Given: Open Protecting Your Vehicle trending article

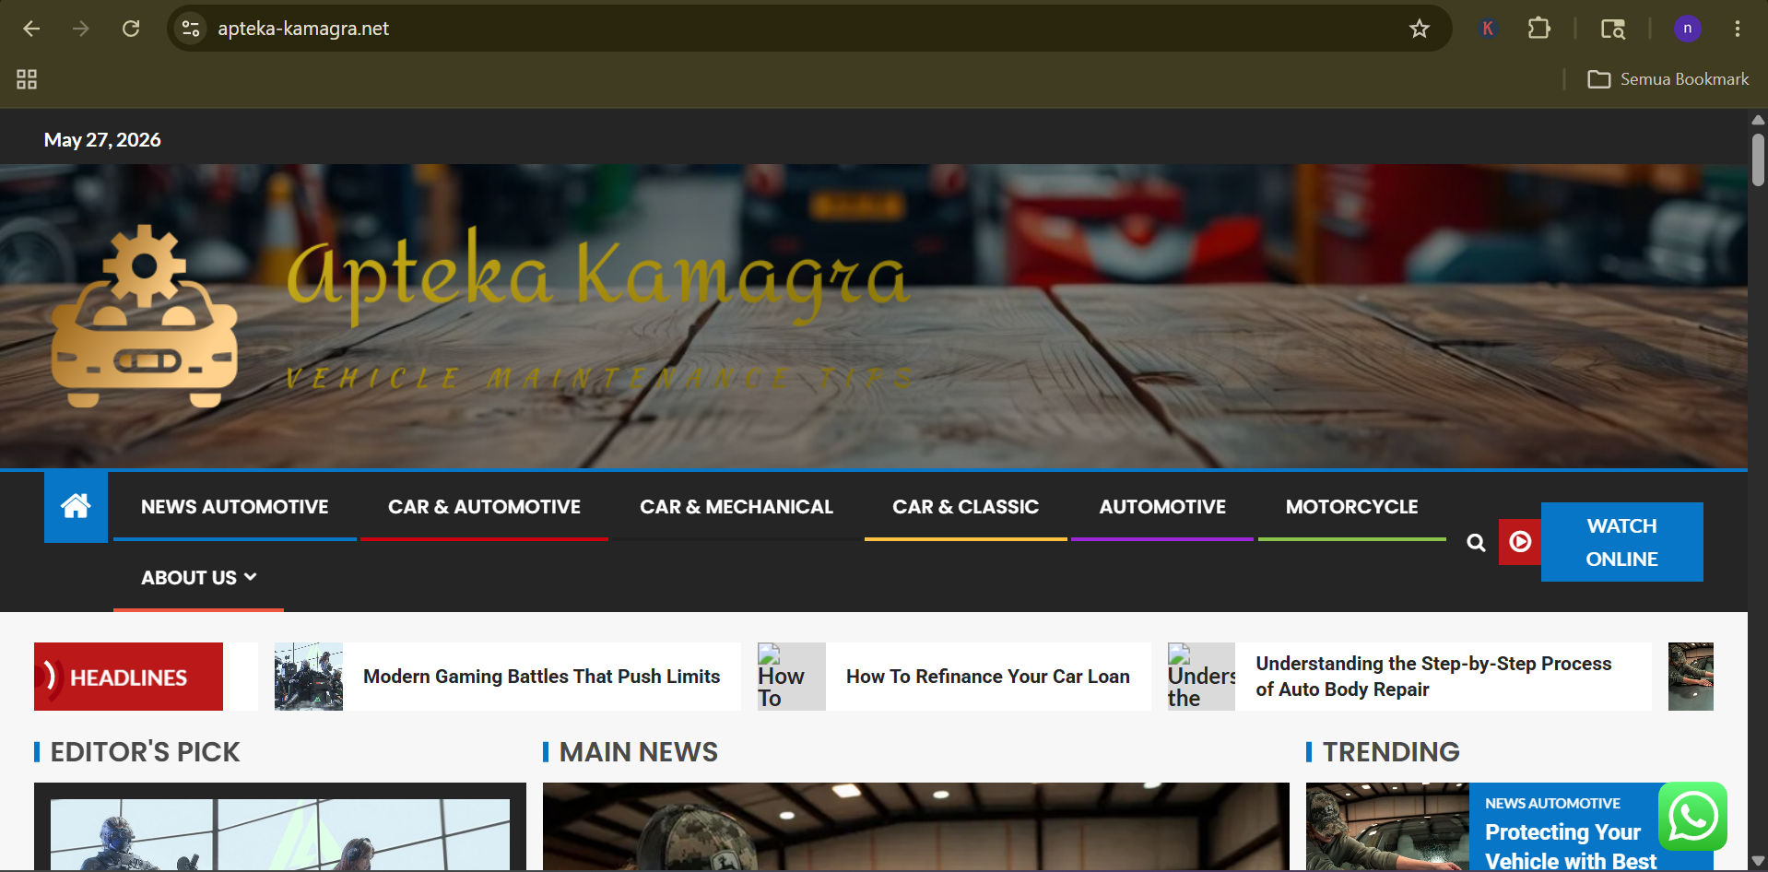Looking at the screenshot, I should (x=1571, y=846).
